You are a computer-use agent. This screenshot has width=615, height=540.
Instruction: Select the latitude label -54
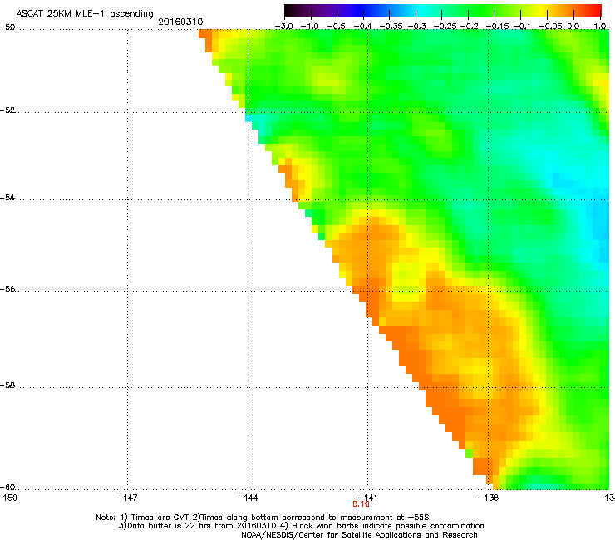point(7,197)
